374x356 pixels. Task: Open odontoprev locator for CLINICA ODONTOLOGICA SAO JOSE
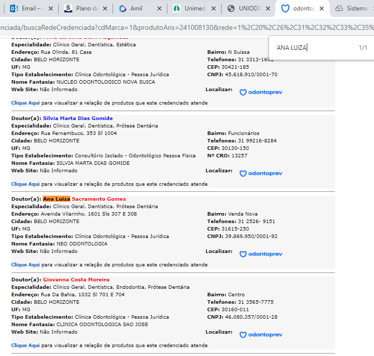(260, 335)
